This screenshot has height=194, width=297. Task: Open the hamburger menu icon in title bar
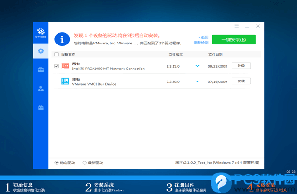click(x=237, y=26)
